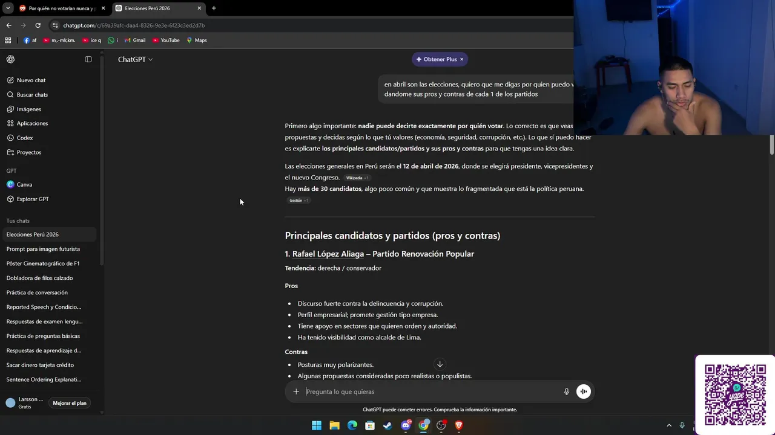The image size is (775, 435).
Task: Select the 'Elecciones Perú 2026' browser tab
Action: [159, 8]
